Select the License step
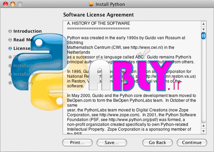214x152 pixels. (x=22, y=48)
